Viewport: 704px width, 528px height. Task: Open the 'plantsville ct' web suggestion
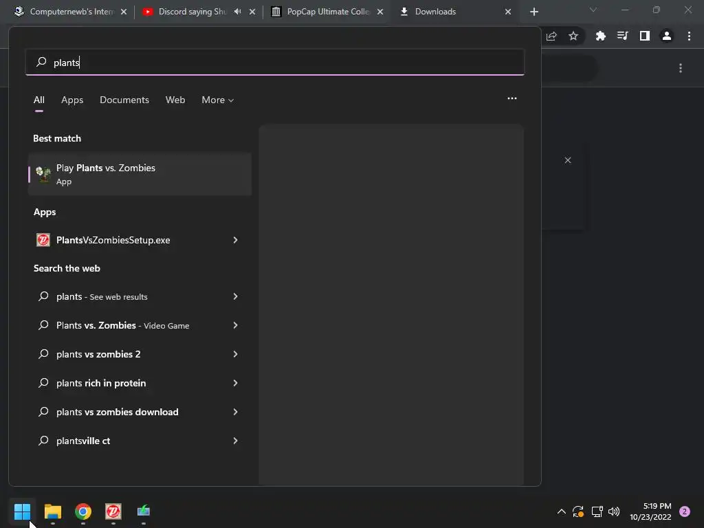click(x=140, y=441)
